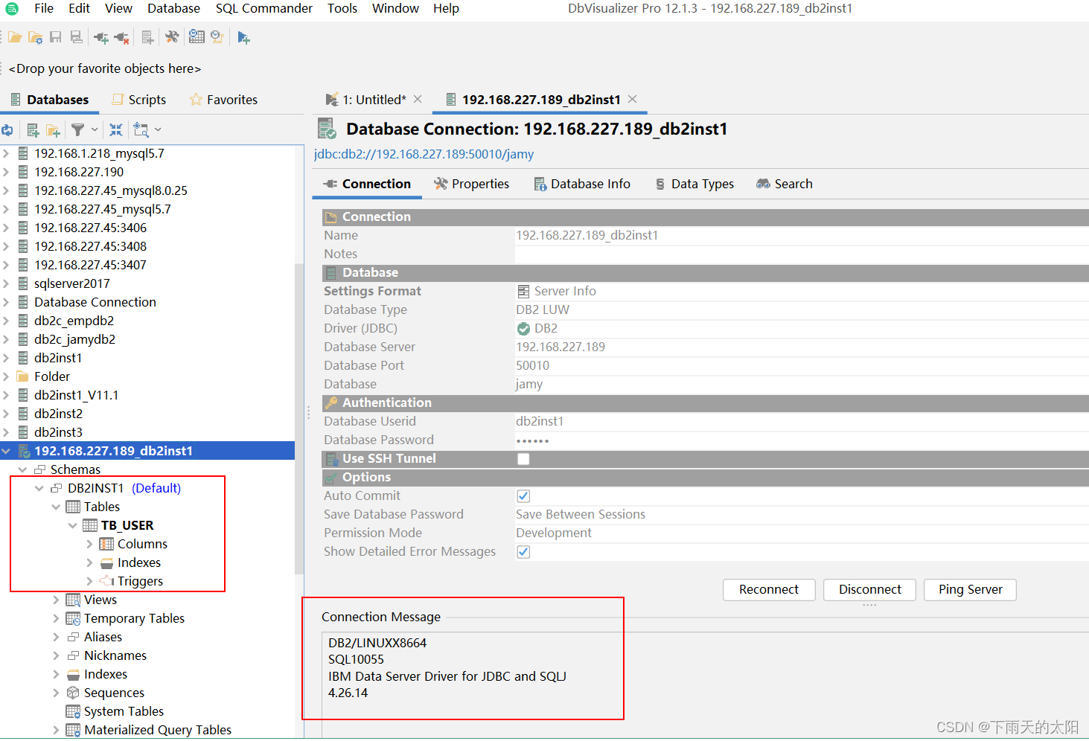The height and width of the screenshot is (741, 1089).
Task: Click the key icon beside Authentication
Action: pos(331,402)
